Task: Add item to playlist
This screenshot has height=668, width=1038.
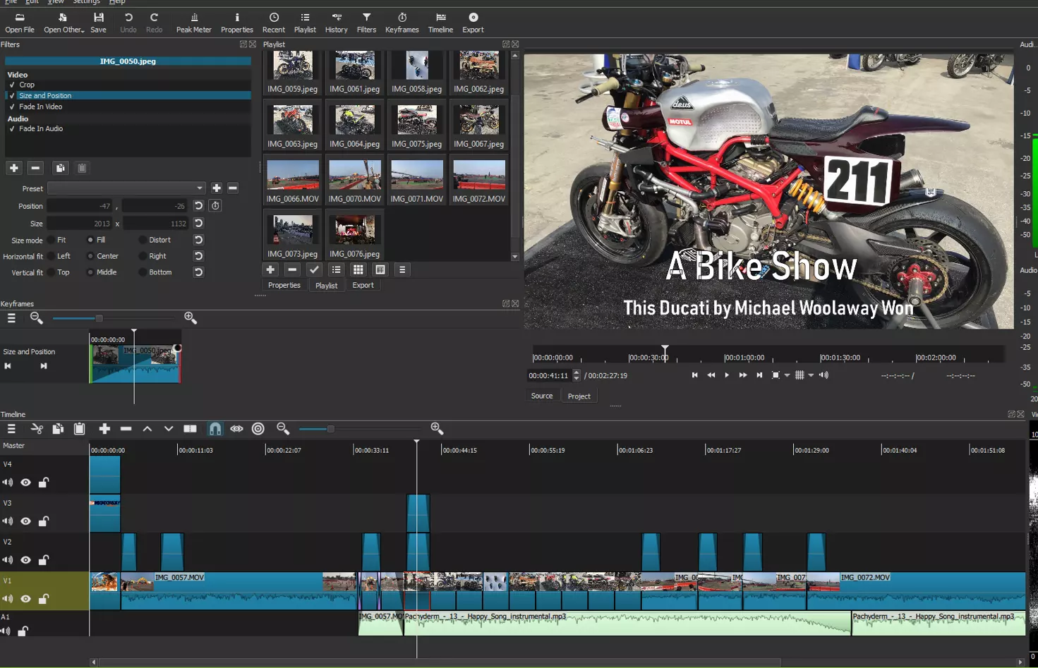Action: pyautogui.click(x=270, y=269)
